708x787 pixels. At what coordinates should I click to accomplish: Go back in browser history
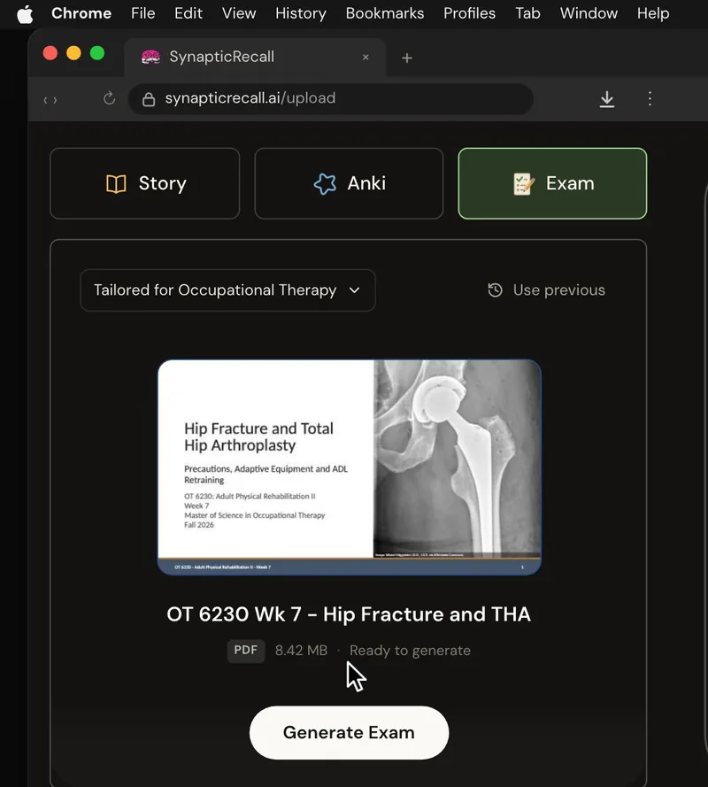click(x=46, y=100)
